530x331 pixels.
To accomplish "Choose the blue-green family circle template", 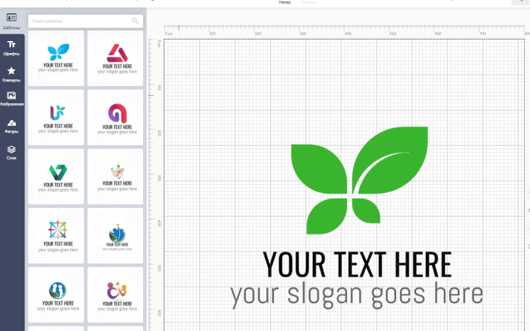I will coord(56,295).
